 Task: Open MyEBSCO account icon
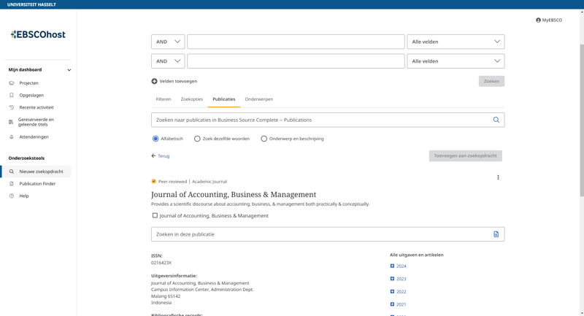(x=539, y=20)
